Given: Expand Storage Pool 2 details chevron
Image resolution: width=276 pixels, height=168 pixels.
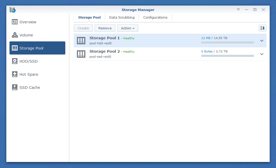Looking at the screenshot, I should click(x=262, y=54).
